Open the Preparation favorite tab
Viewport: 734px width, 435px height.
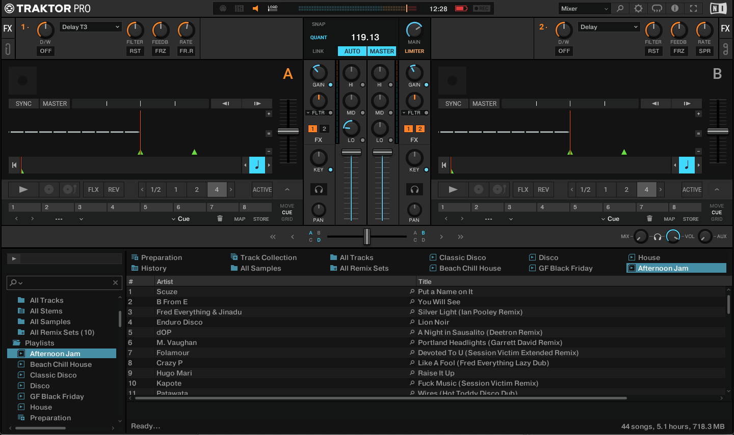point(157,257)
